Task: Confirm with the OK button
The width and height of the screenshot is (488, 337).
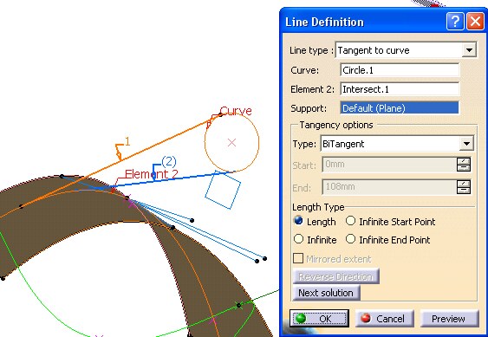Action: click(x=319, y=318)
